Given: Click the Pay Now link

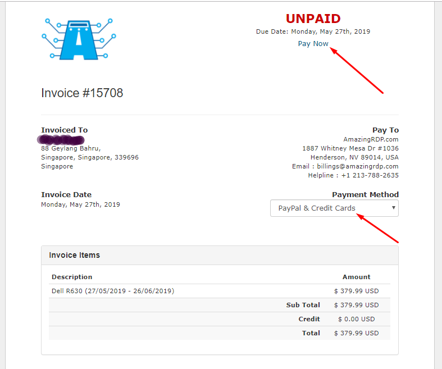Looking at the screenshot, I should pyautogui.click(x=313, y=44).
